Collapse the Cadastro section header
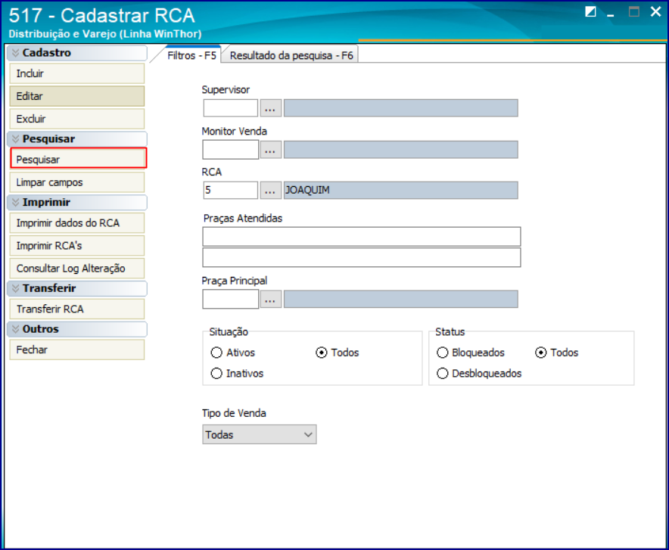 (x=77, y=53)
